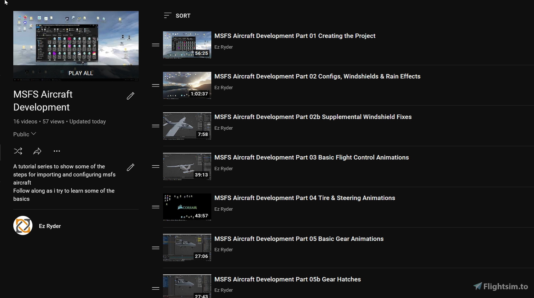This screenshot has height=298, width=534.
Task: Open the Public visibility dropdown
Action: coord(24,134)
